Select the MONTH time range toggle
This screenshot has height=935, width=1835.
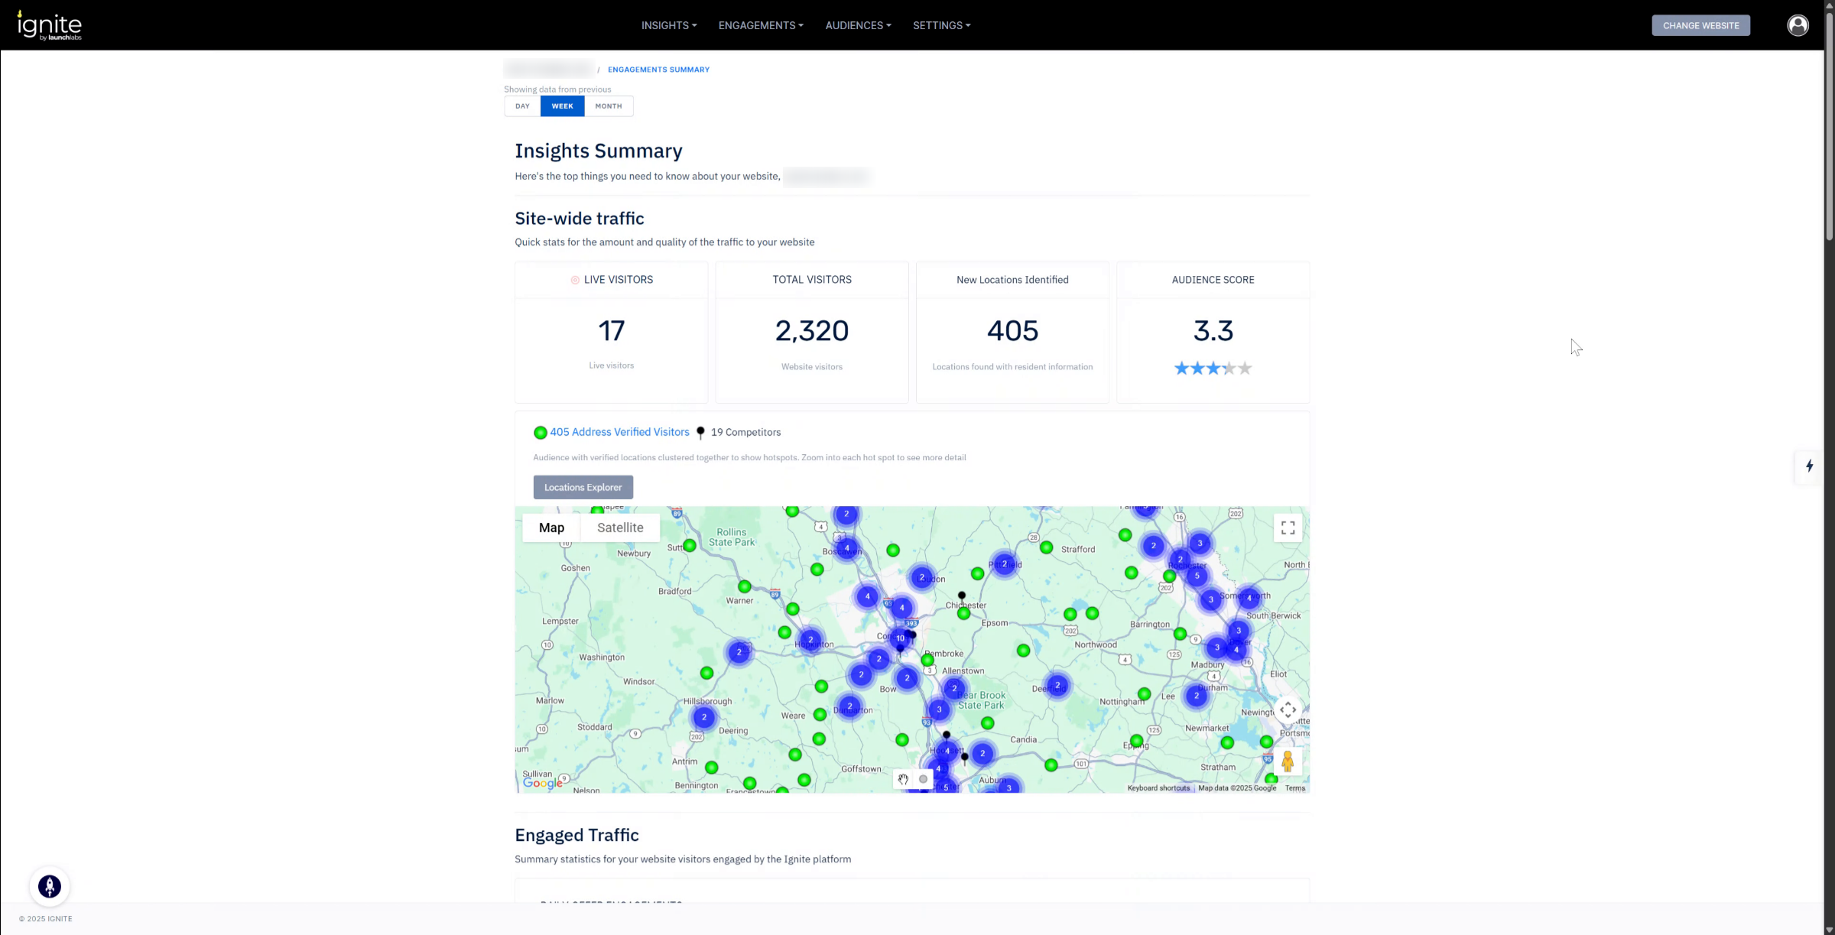coord(609,106)
